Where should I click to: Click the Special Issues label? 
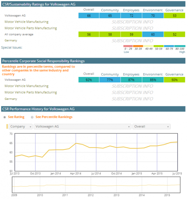12,48
